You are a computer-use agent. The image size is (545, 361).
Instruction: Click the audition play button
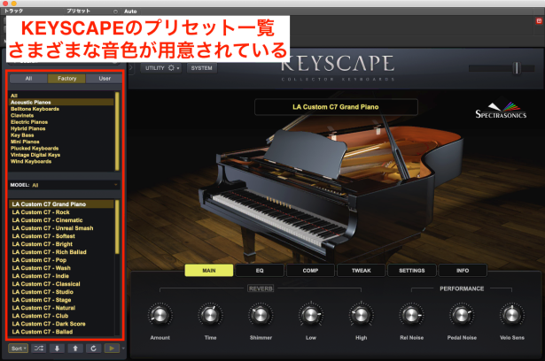112,348
